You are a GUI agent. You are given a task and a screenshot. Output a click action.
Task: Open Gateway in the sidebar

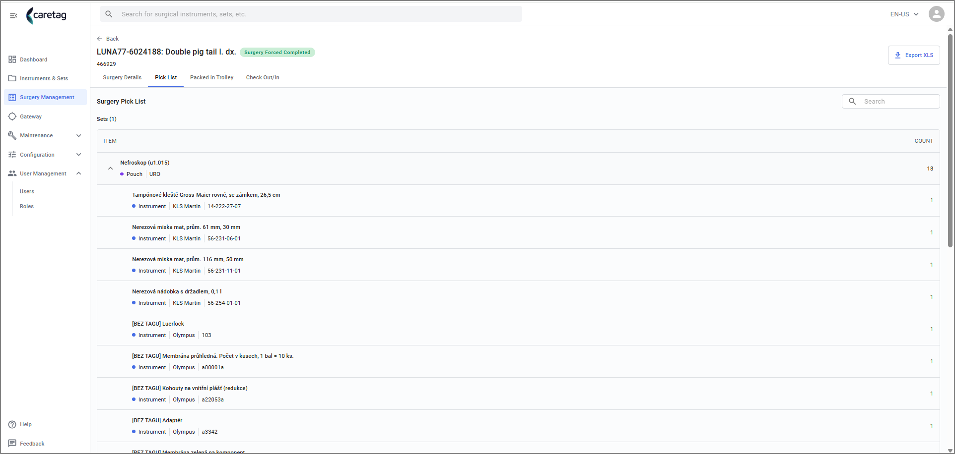click(x=45, y=116)
